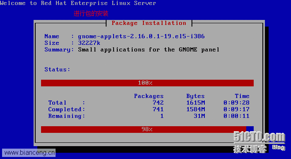Click the 'Summary:' field label

pyautogui.click(x=59, y=50)
